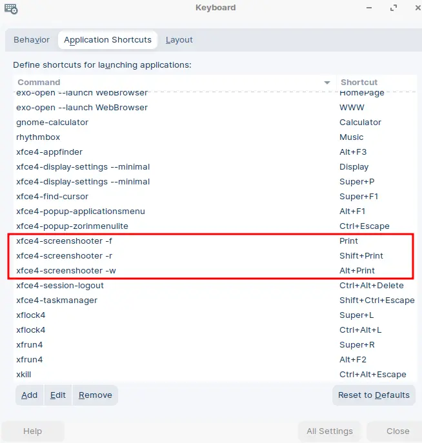Screen dimensions: 422x443
Task: Select the xfce4-screenshooter -f row
Action: (x=215, y=241)
